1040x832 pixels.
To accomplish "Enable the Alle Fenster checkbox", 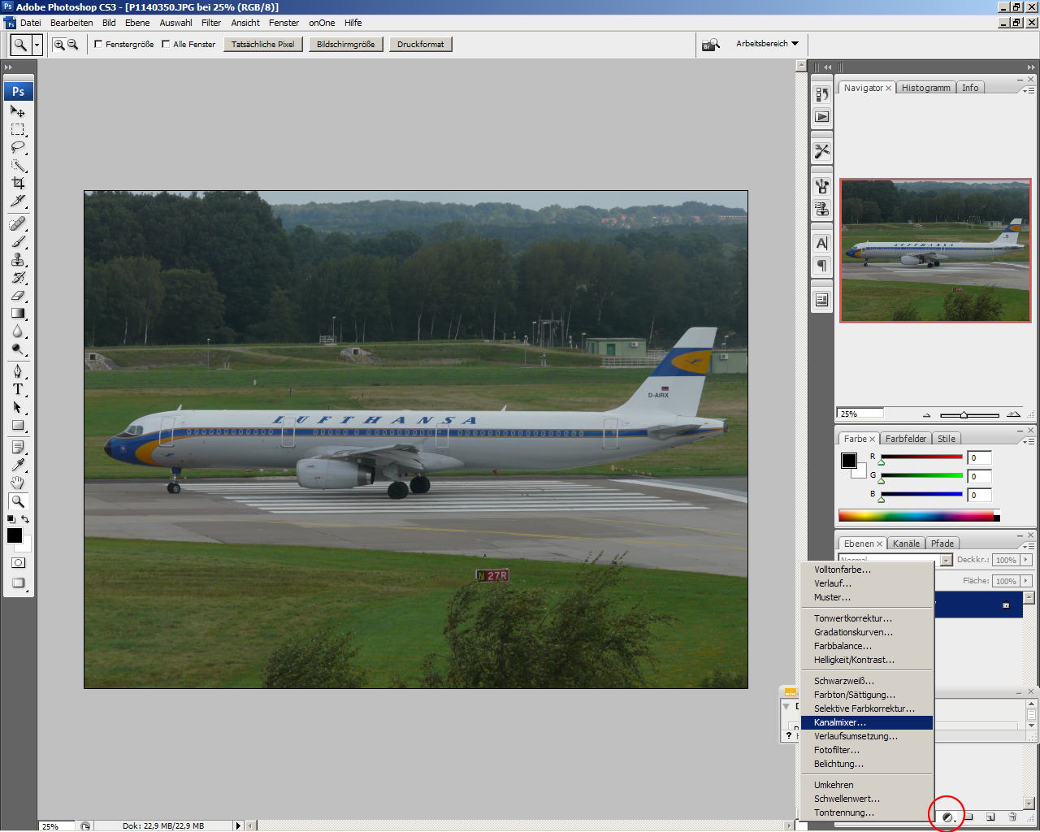I will pos(166,44).
